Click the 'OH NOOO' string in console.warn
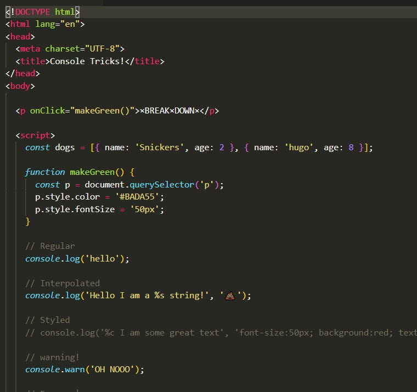The height and width of the screenshot is (392, 417). point(112,370)
